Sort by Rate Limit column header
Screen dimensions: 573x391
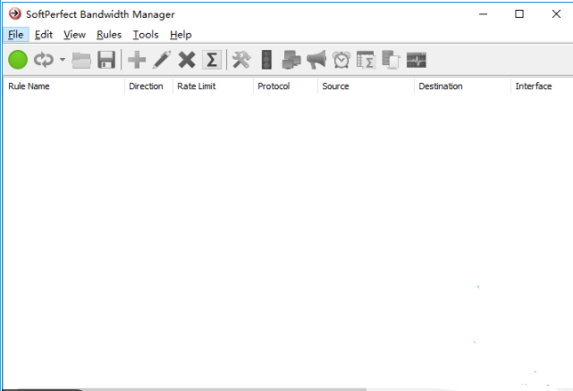pos(213,87)
